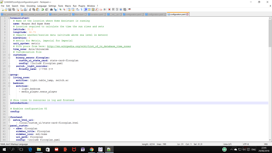Toggle the Word Wrap toolbar button
Viewport: 272px width, 153px height.
point(78,9)
